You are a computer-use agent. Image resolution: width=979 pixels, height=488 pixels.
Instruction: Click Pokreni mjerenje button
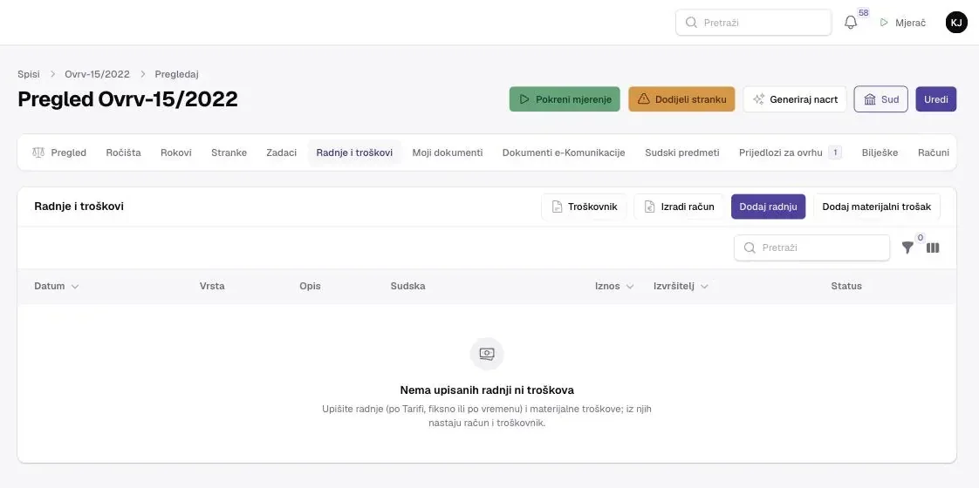pos(565,99)
